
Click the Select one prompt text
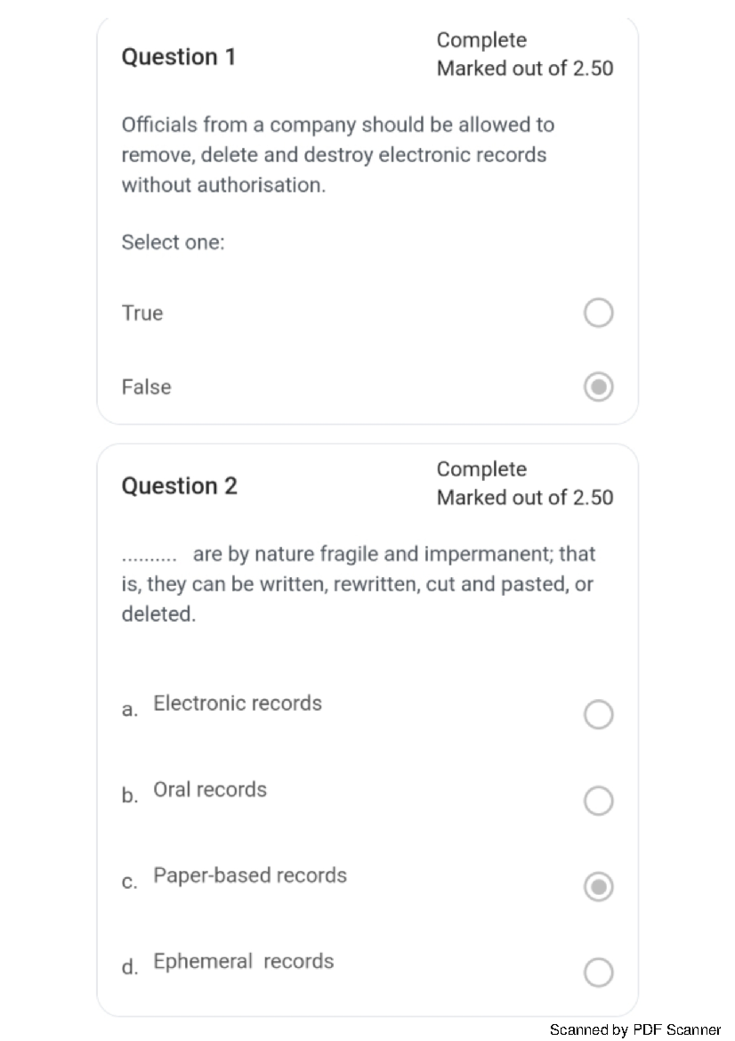[173, 243]
